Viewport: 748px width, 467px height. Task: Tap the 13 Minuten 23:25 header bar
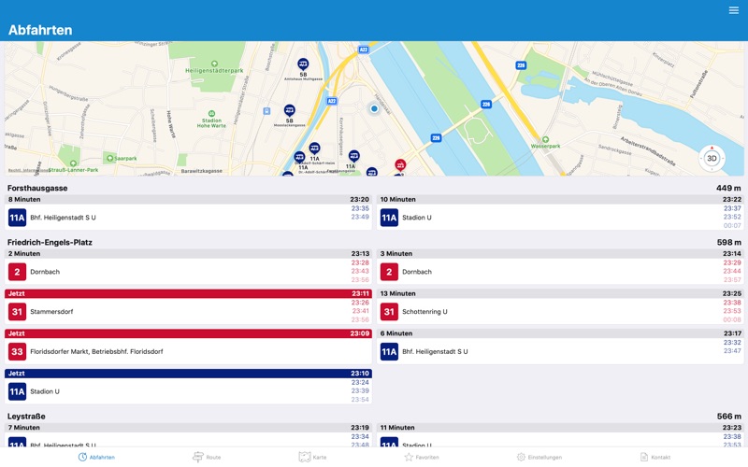(x=560, y=293)
